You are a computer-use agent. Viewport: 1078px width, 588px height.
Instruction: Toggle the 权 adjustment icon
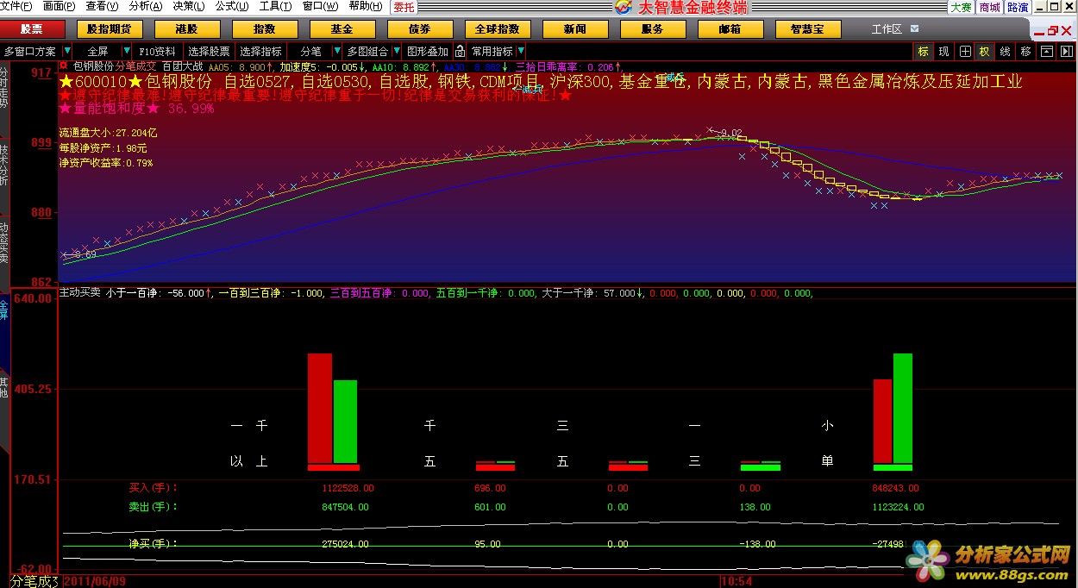984,52
